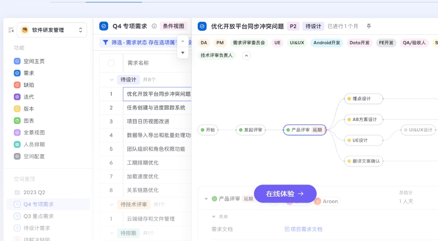Collapse the 待设计 group in table

(x=112, y=80)
